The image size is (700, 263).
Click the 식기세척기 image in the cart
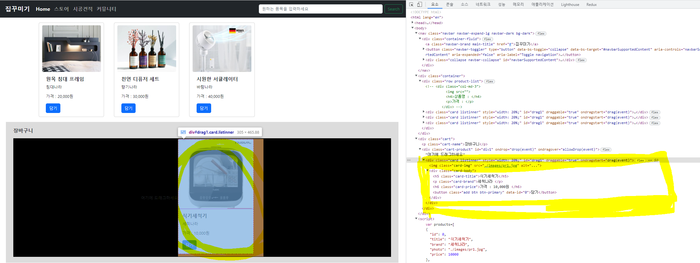pyautogui.click(x=216, y=174)
